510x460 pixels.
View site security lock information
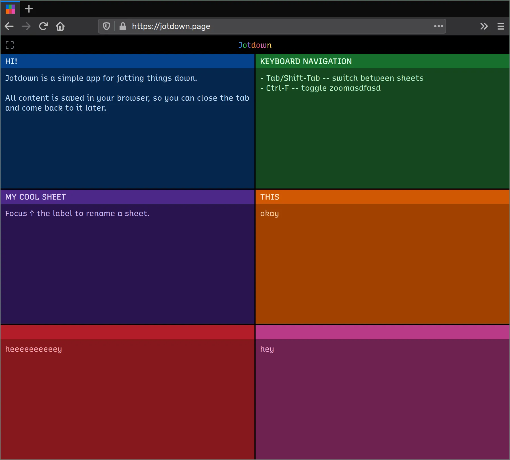click(x=123, y=26)
